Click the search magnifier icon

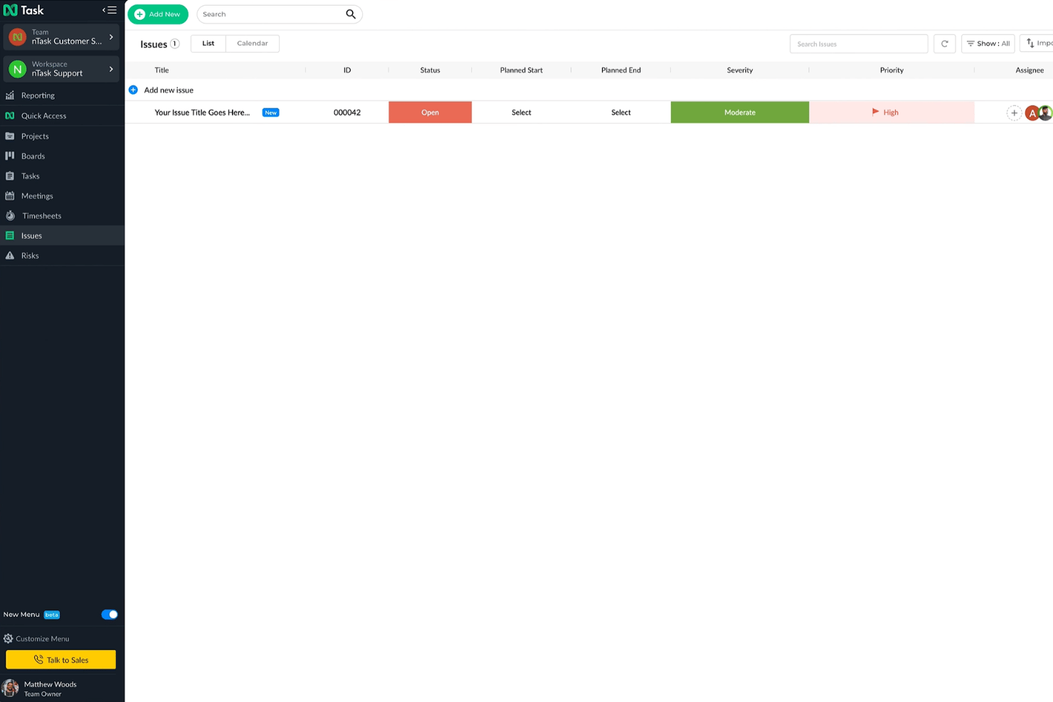[351, 14]
